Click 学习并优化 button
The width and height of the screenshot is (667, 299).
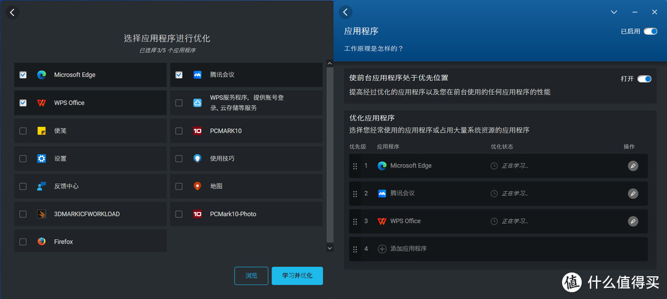(x=297, y=276)
